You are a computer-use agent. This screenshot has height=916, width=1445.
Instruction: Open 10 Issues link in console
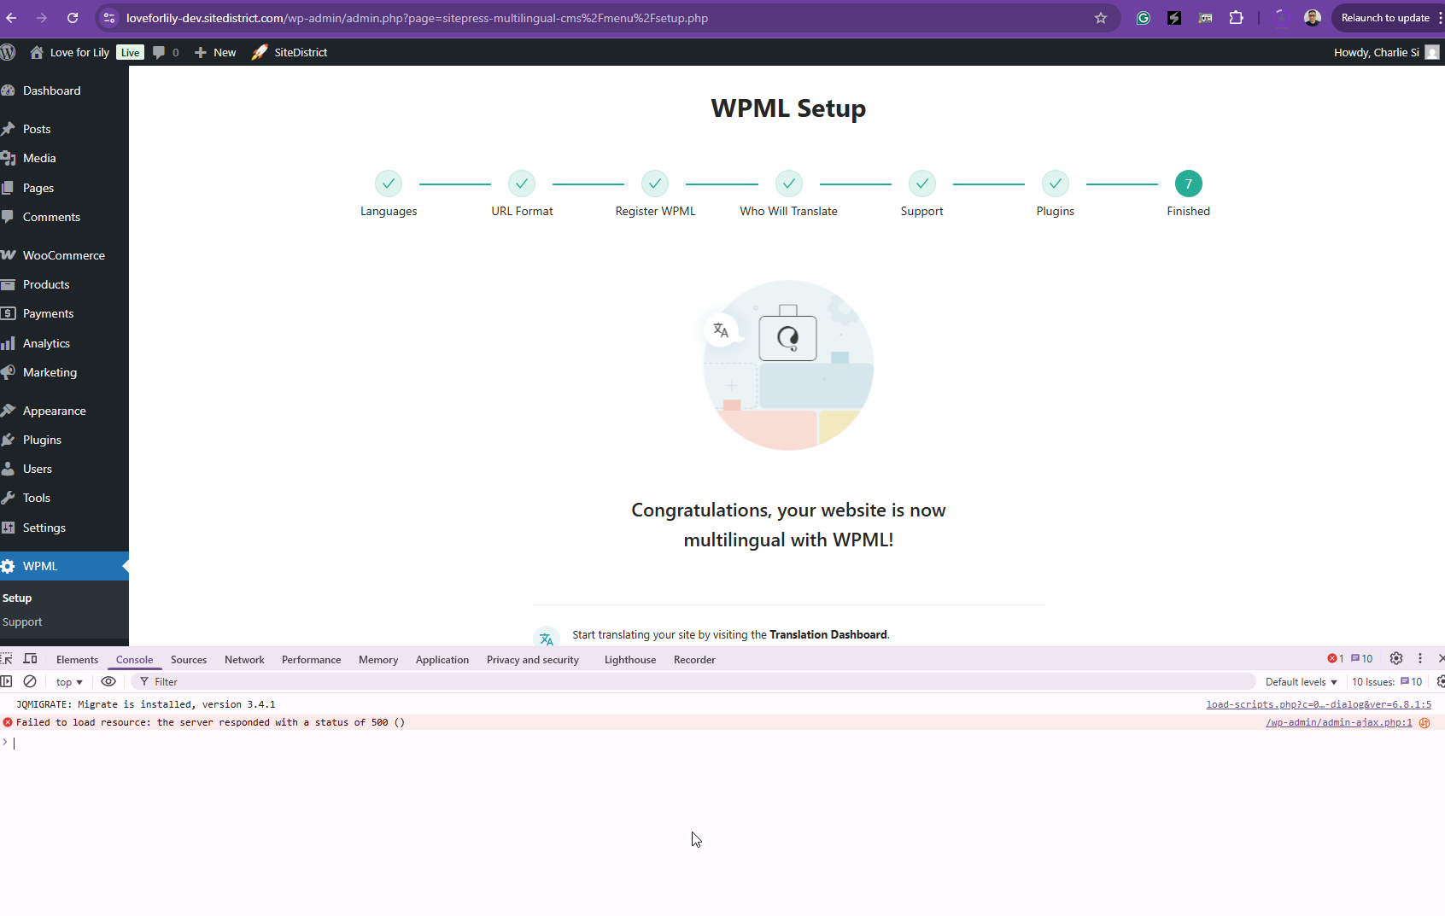1387,682
